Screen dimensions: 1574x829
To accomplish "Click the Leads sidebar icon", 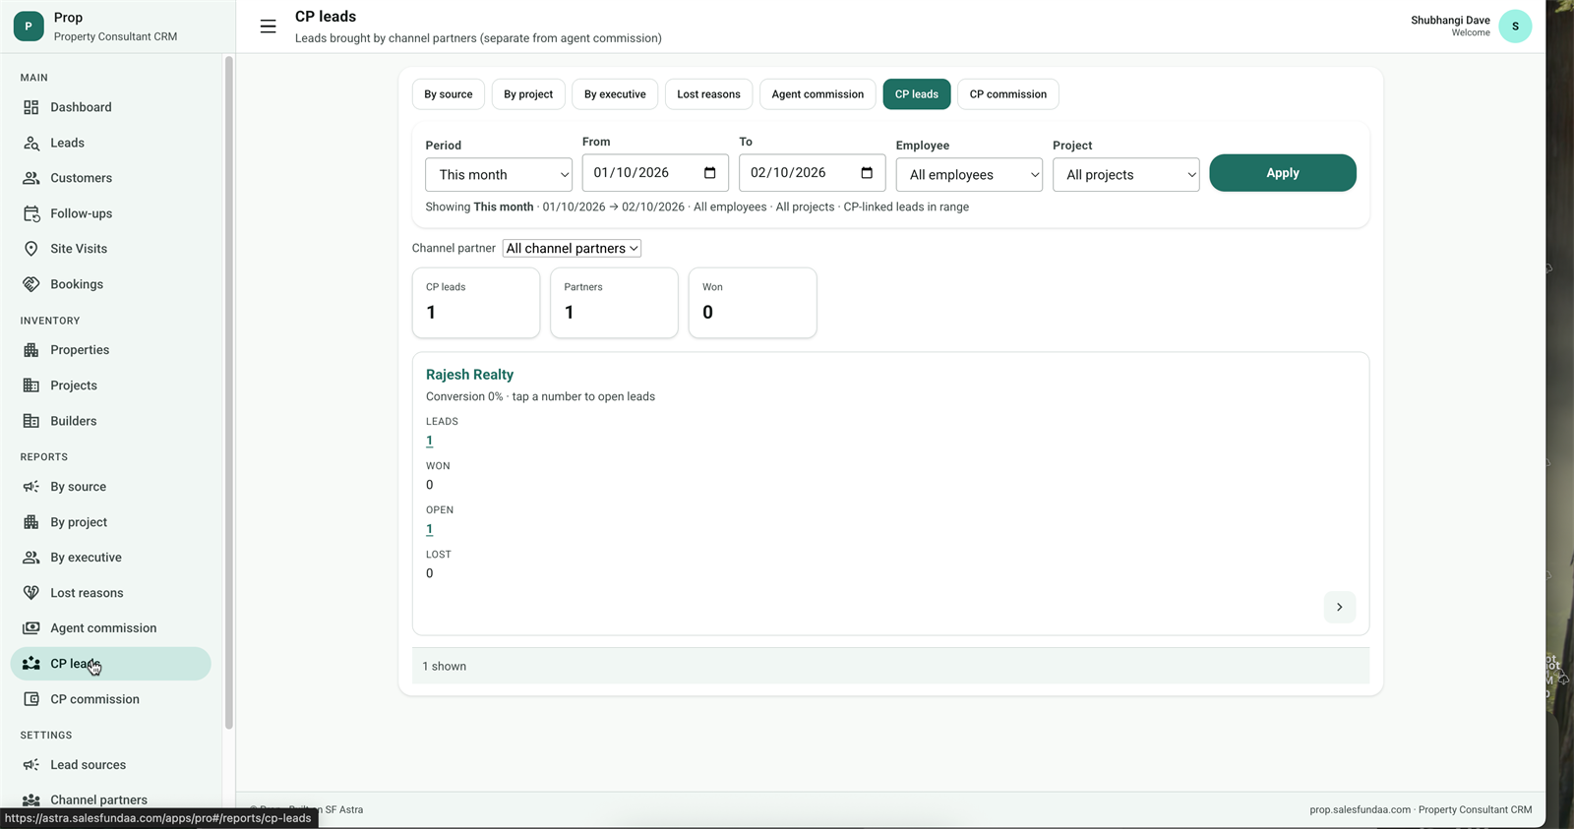I will tap(31, 143).
